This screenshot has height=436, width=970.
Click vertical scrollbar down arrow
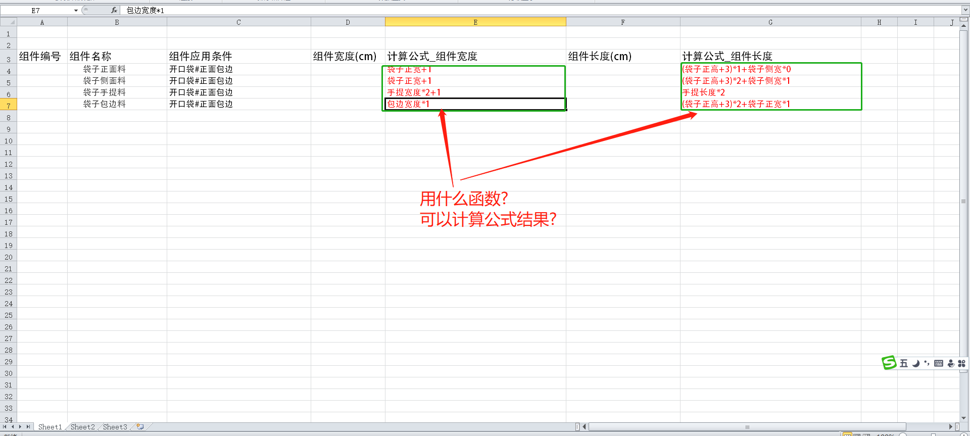tap(964, 418)
